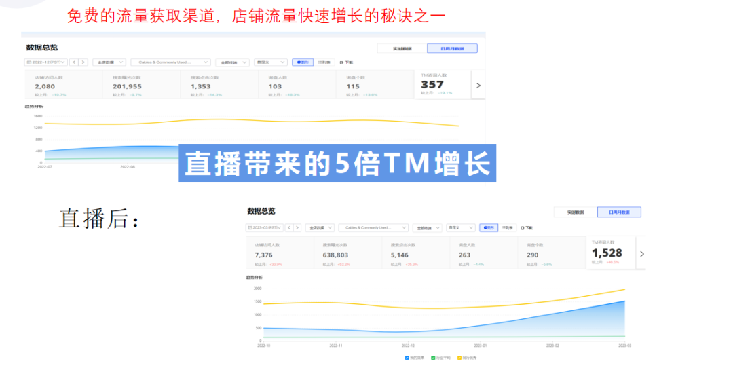Click 2023-01 label on chart axis

click(480, 346)
